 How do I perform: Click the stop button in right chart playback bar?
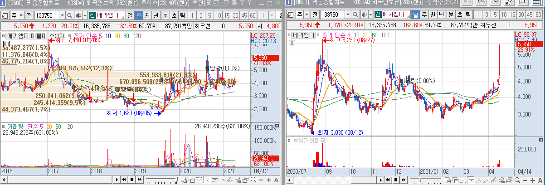396,180
